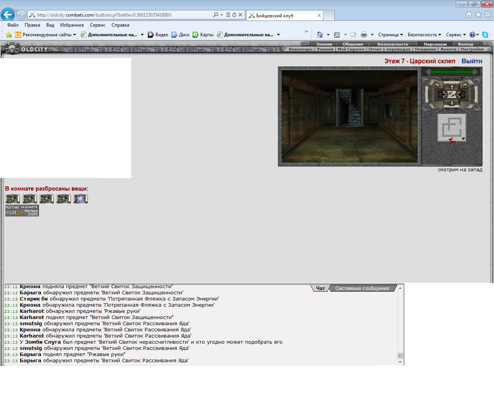Viewport: 494px width, 395px height.
Task: Move backward with the down arrow control
Action: coord(452,103)
